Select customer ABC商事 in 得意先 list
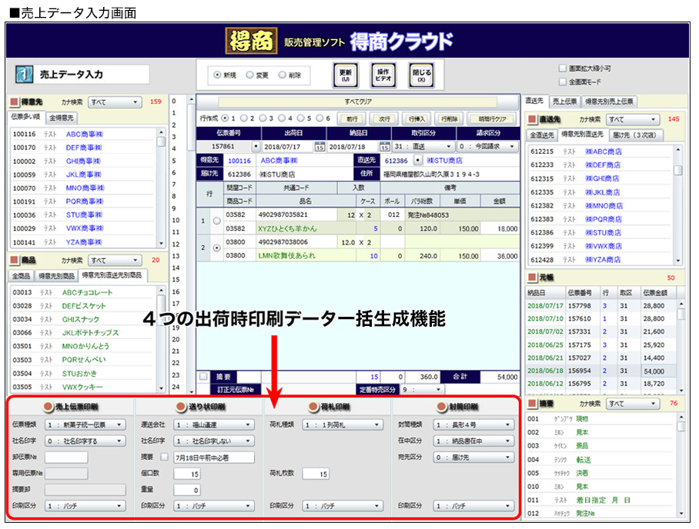 [83, 134]
